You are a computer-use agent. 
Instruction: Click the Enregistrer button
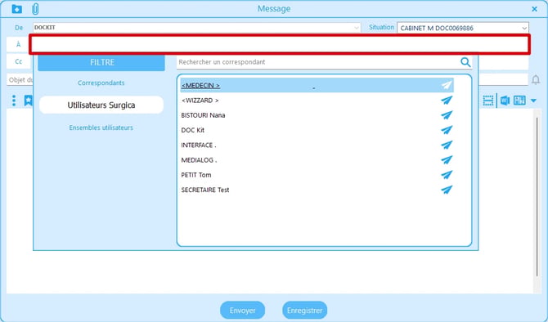305,310
